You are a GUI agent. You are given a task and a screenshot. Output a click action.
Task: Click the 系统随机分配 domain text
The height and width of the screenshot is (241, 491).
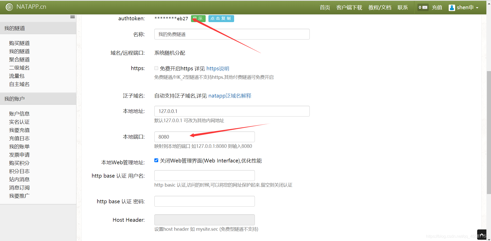(x=170, y=53)
